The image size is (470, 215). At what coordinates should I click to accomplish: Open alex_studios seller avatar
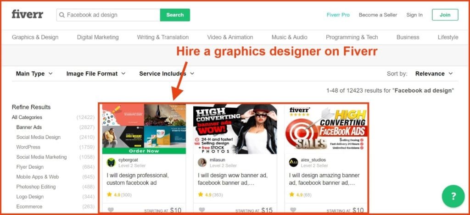(x=293, y=162)
